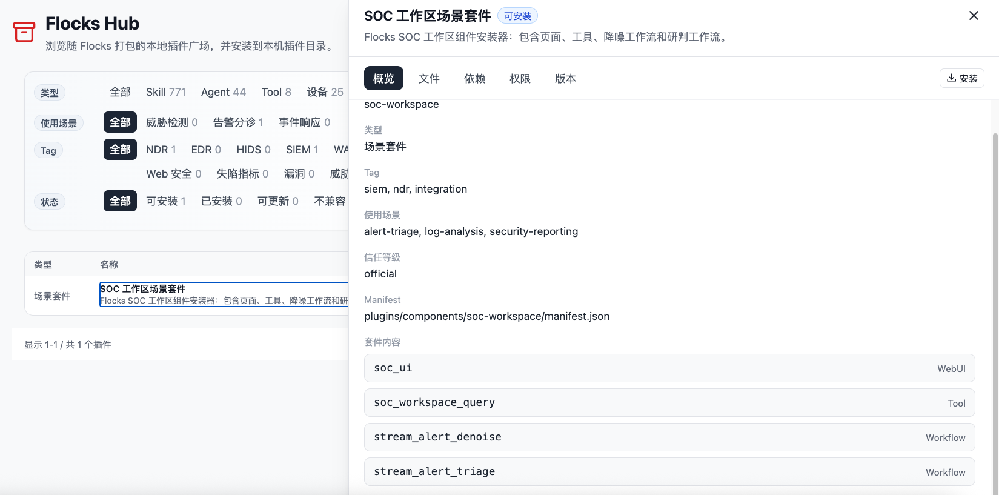This screenshot has height=495, width=999.
Task: Click the 可安装 status badge in panel header
Action: 517,16
